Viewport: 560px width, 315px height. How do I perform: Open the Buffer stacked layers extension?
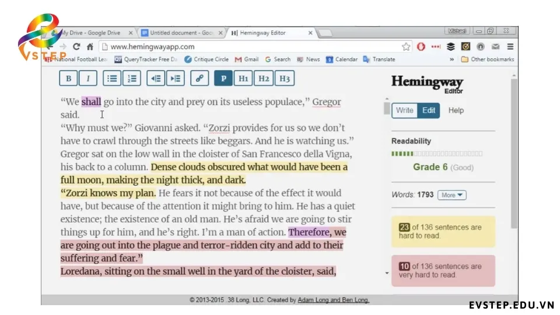[451, 47]
